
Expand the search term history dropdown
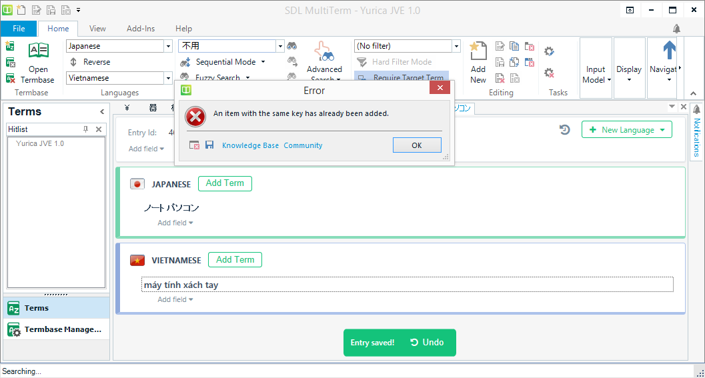click(280, 46)
